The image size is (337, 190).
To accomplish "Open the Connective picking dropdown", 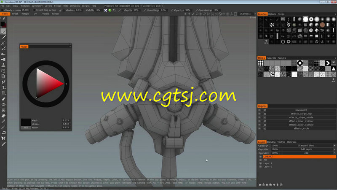I will (153, 6).
